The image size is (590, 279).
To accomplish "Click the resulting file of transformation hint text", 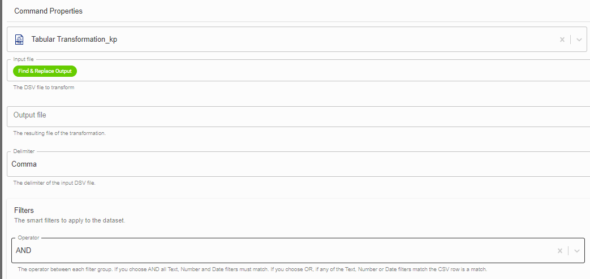I will (59, 133).
